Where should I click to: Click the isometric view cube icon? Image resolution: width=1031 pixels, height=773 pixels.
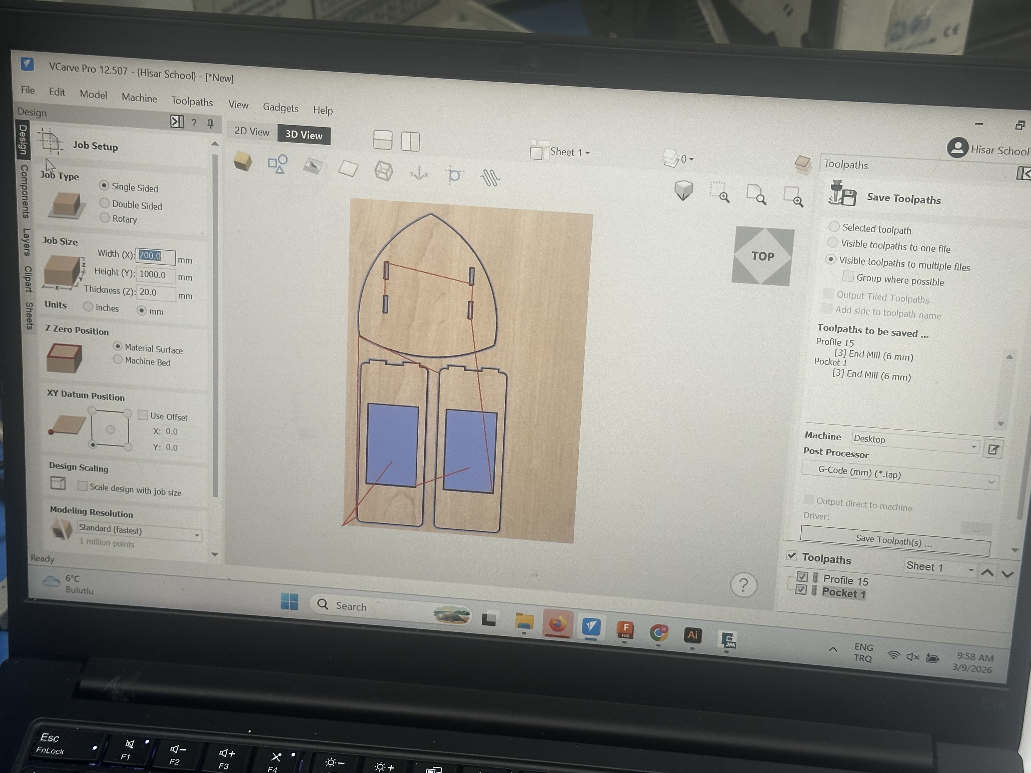pos(683,190)
